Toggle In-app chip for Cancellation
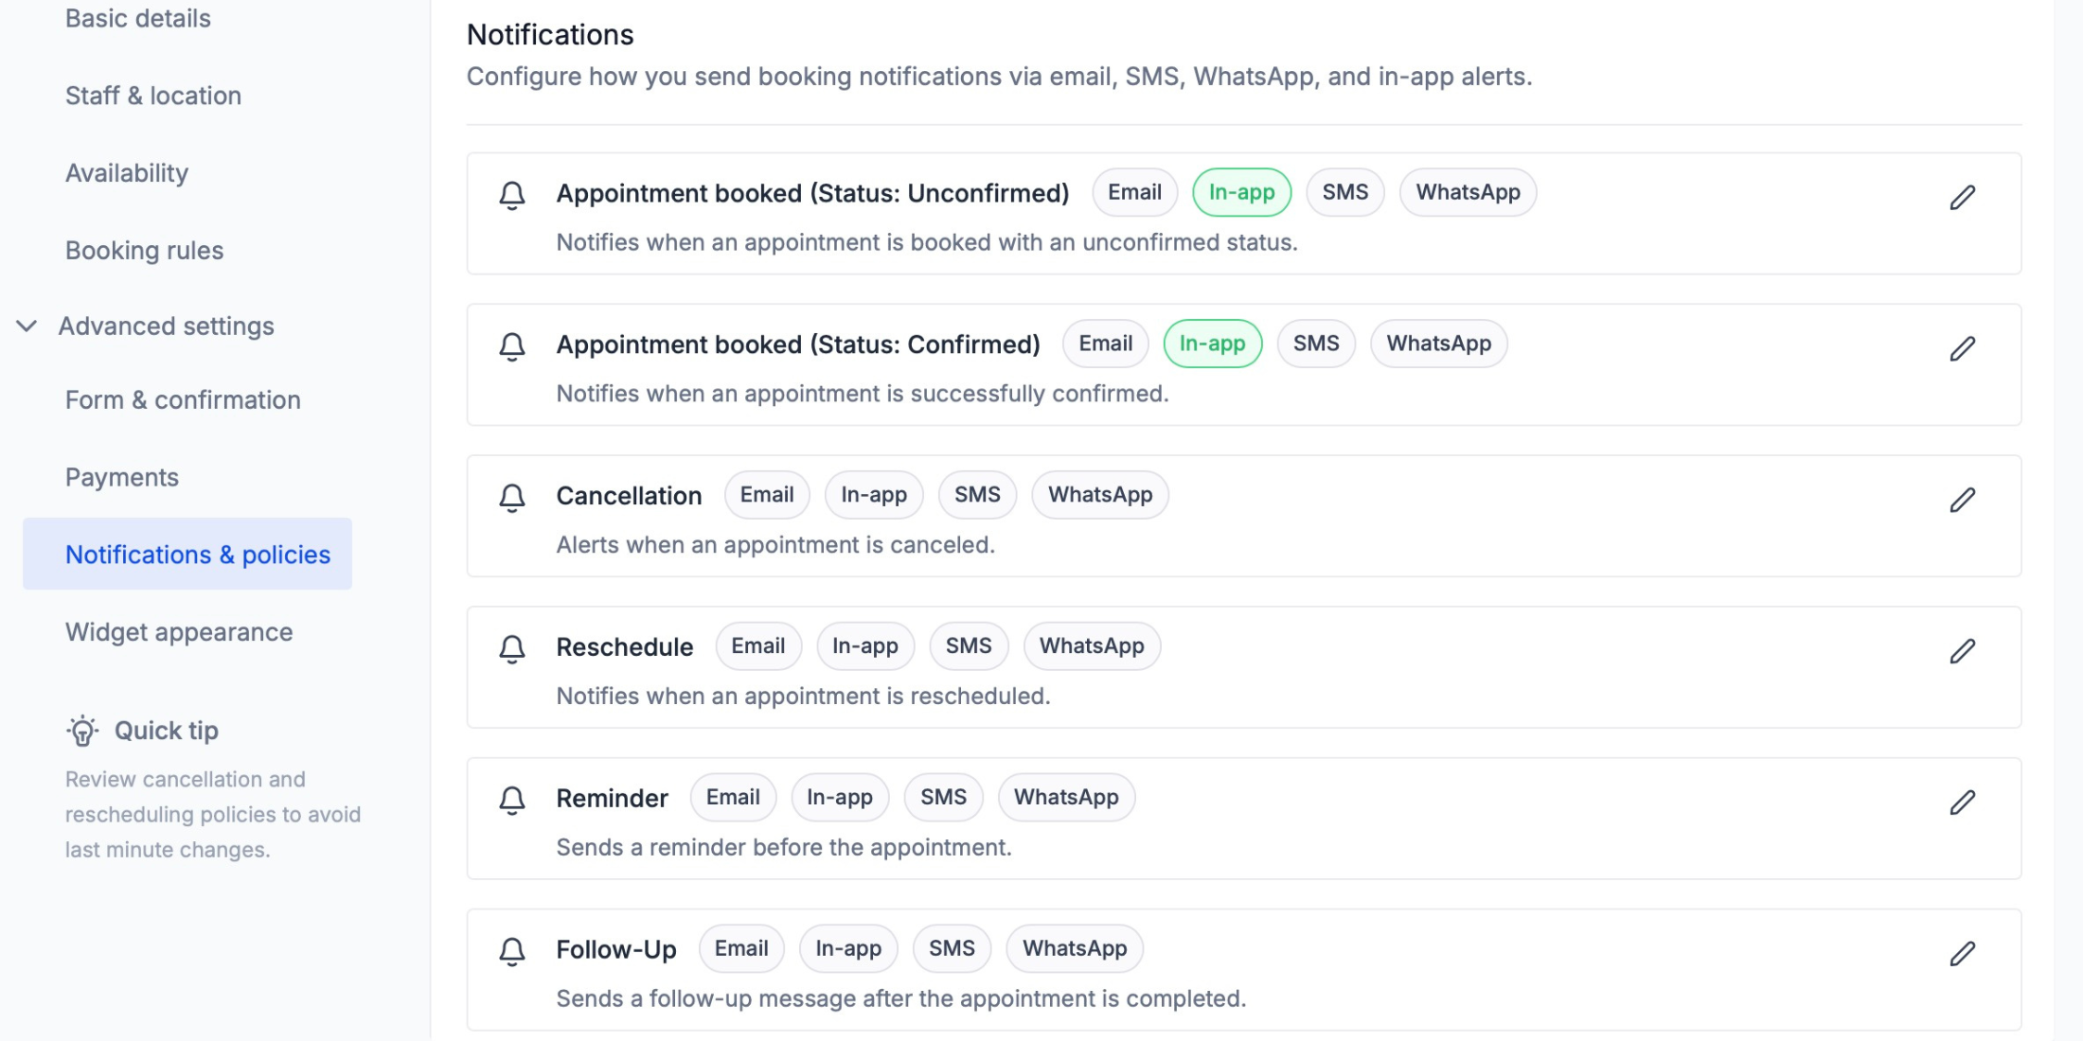This screenshot has height=1041, width=2083. point(874,495)
